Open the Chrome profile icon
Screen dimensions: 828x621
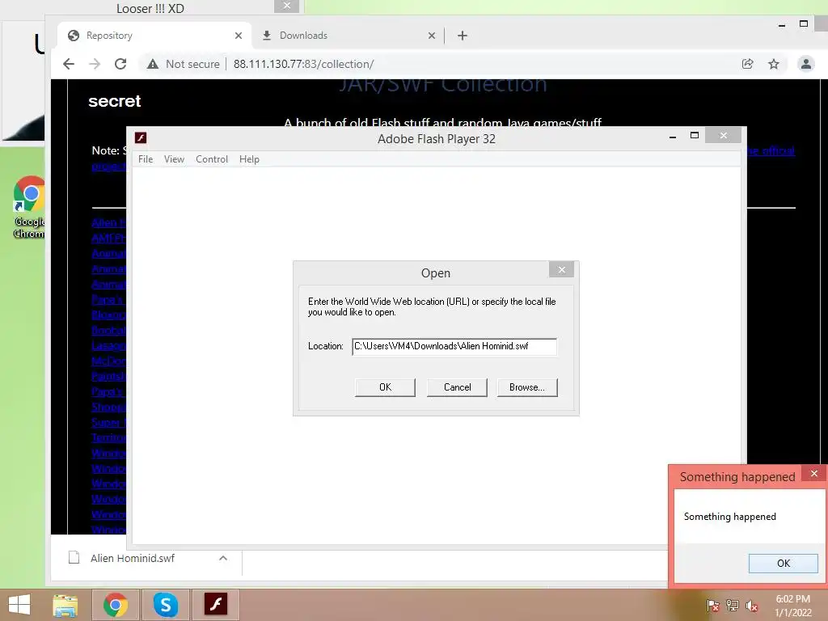click(x=806, y=64)
